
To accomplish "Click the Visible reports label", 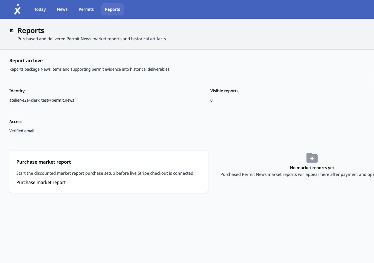I will pos(224,91).
